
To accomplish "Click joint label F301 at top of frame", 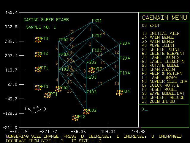I will click(97, 21).
